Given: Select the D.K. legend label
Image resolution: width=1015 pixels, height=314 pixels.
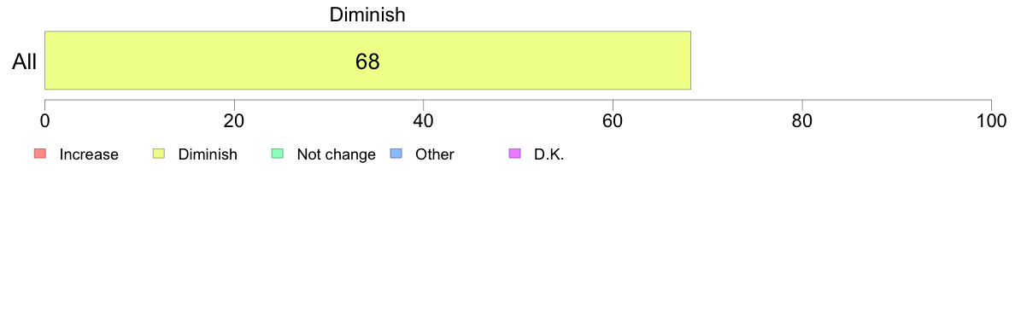Looking at the screenshot, I should pyautogui.click(x=549, y=154).
